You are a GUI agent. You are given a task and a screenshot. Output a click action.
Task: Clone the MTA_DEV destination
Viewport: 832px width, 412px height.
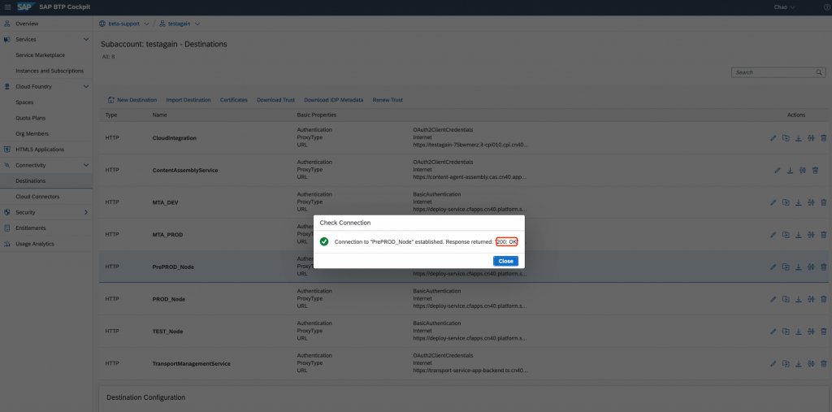tap(786, 202)
